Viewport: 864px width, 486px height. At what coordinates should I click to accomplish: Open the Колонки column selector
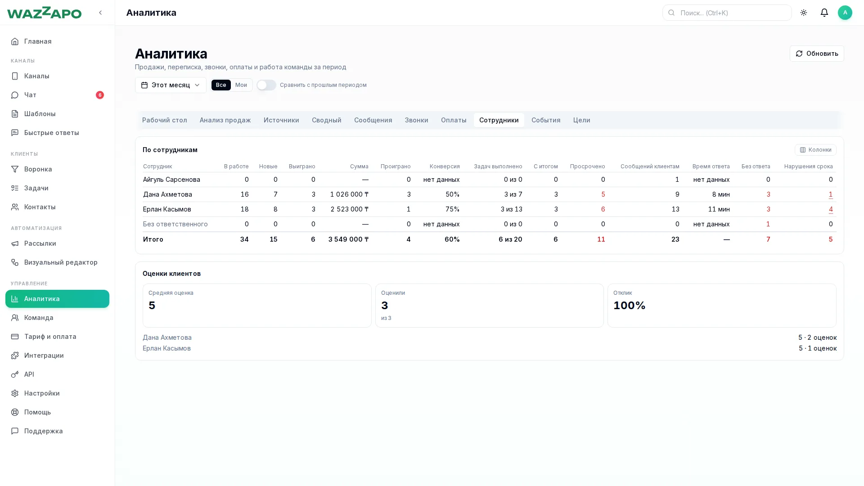point(815,150)
